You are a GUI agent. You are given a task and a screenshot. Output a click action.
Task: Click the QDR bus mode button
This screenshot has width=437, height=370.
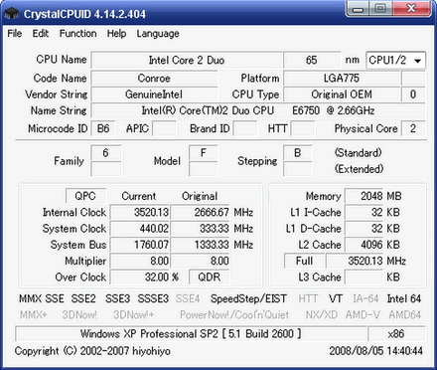point(210,277)
